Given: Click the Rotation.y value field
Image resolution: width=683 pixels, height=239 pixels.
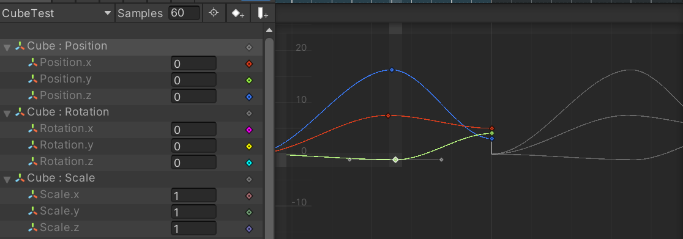Looking at the screenshot, I should [x=193, y=146].
